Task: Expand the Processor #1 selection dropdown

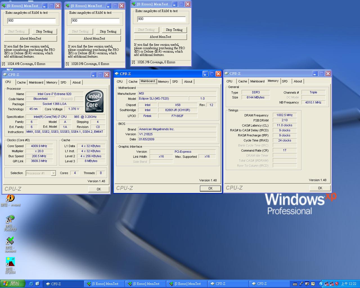Action: click(53, 173)
